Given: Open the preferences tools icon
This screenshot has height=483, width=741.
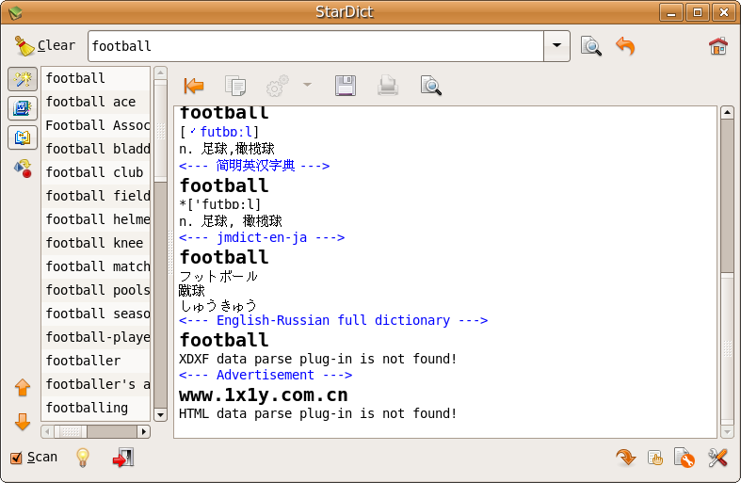Looking at the screenshot, I should [717, 458].
